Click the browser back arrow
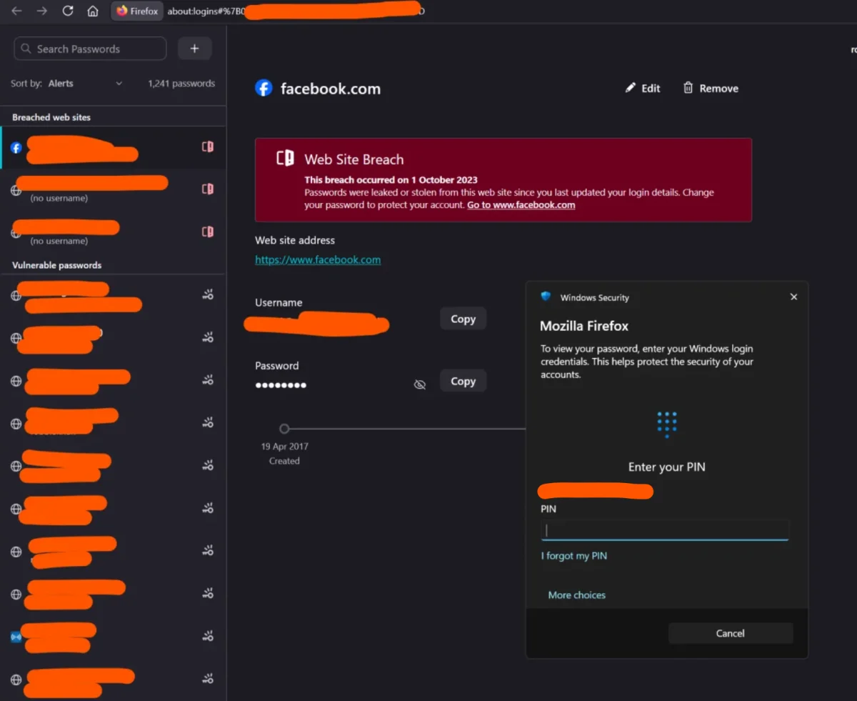The height and width of the screenshot is (701, 857). pyautogui.click(x=16, y=11)
